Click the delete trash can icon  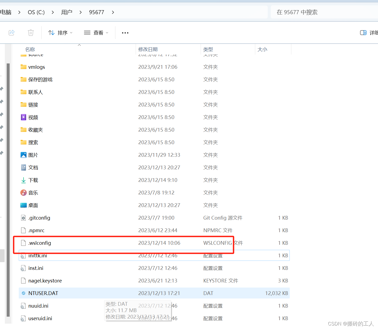pyautogui.click(x=31, y=33)
